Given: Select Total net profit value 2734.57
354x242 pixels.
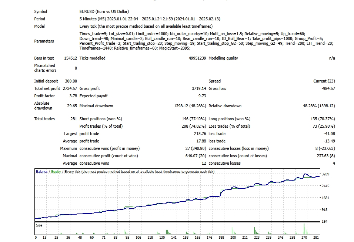Looking at the screenshot, I should (x=70, y=89).
